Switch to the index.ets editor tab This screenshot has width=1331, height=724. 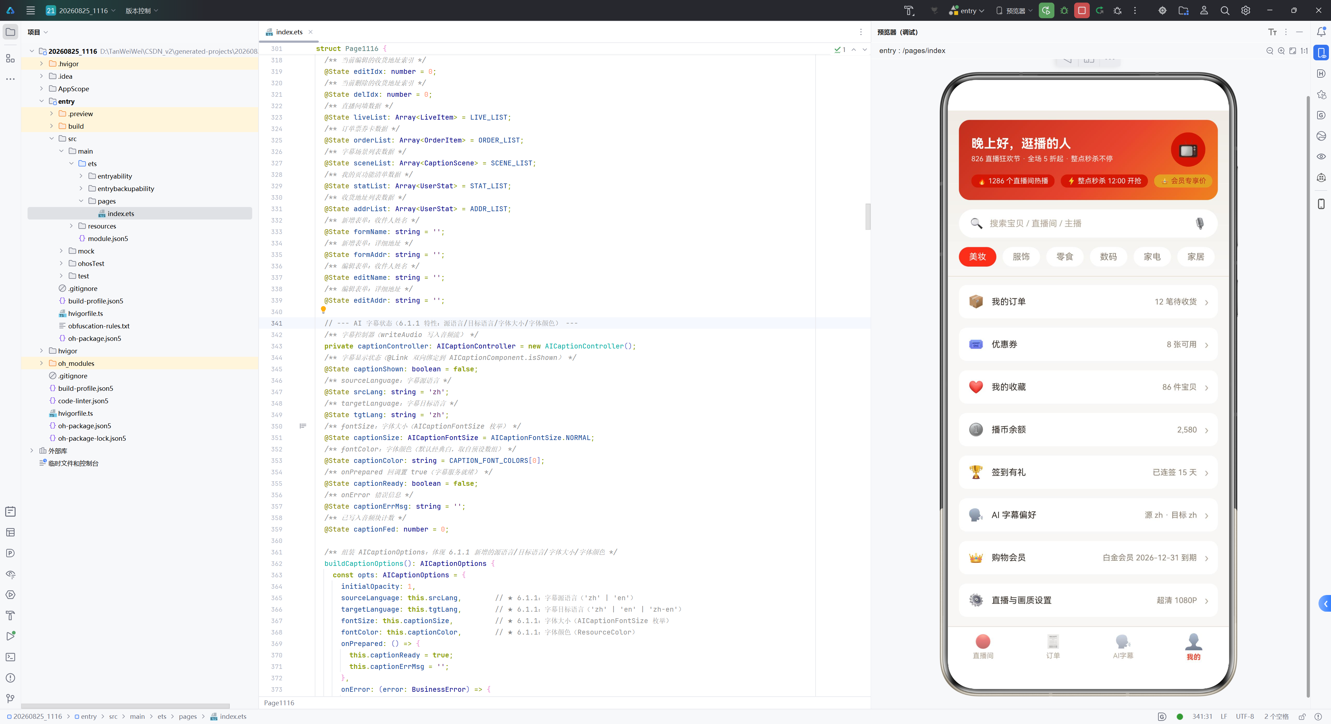point(288,32)
